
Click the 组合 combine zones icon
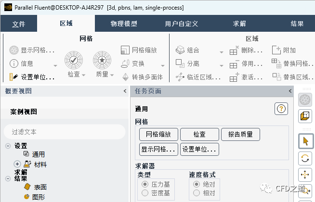180,50
